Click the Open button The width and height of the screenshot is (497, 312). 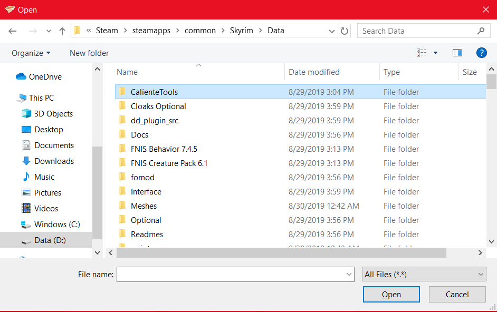(x=391, y=294)
